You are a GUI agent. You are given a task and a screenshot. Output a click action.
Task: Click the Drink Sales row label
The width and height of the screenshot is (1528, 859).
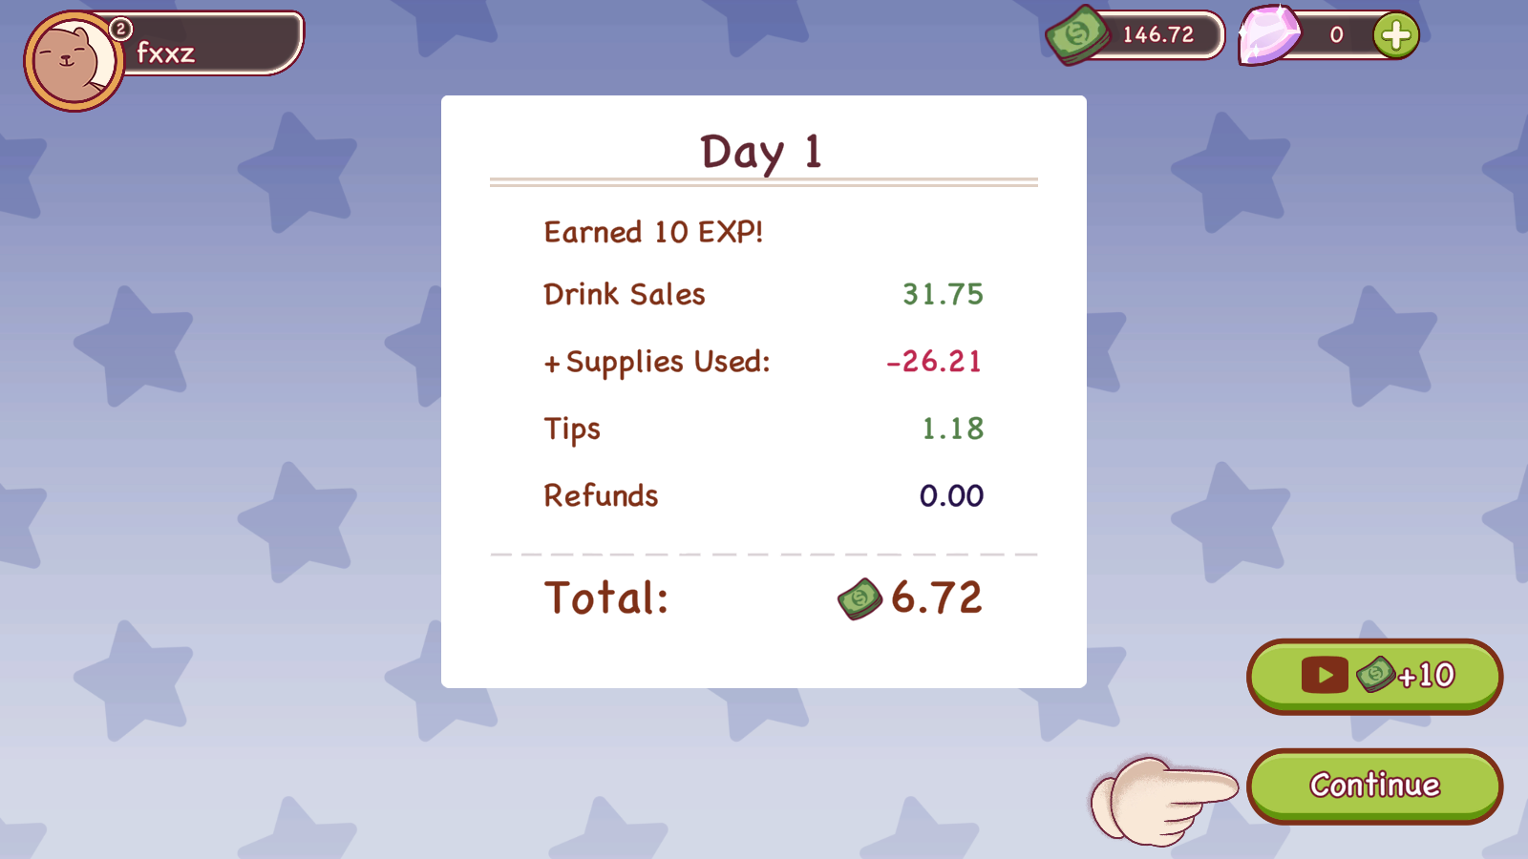tap(625, 294)
